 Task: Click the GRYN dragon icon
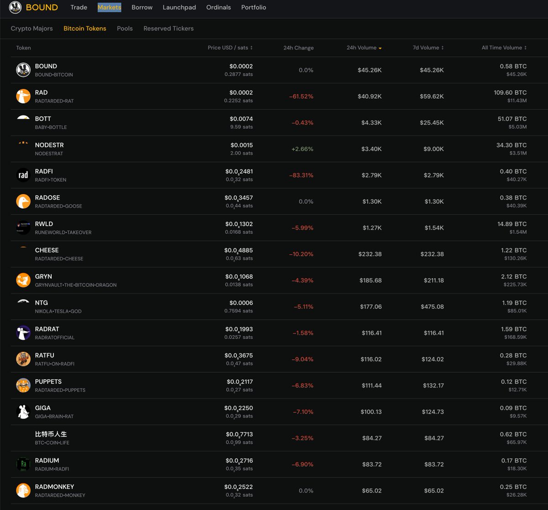click(23, 280)
